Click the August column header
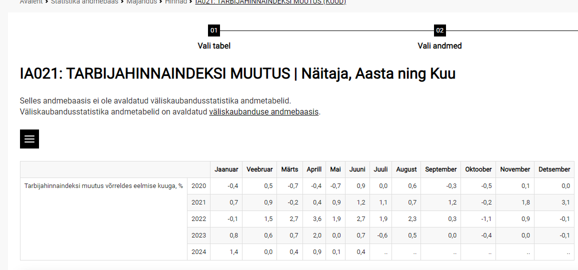The width and height of the screenshot is (578, 270). [406, 169]
